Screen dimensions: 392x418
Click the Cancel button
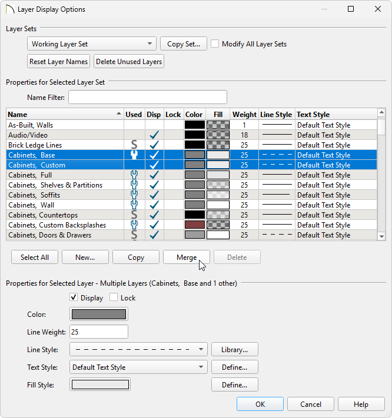[x=311, y=404]
